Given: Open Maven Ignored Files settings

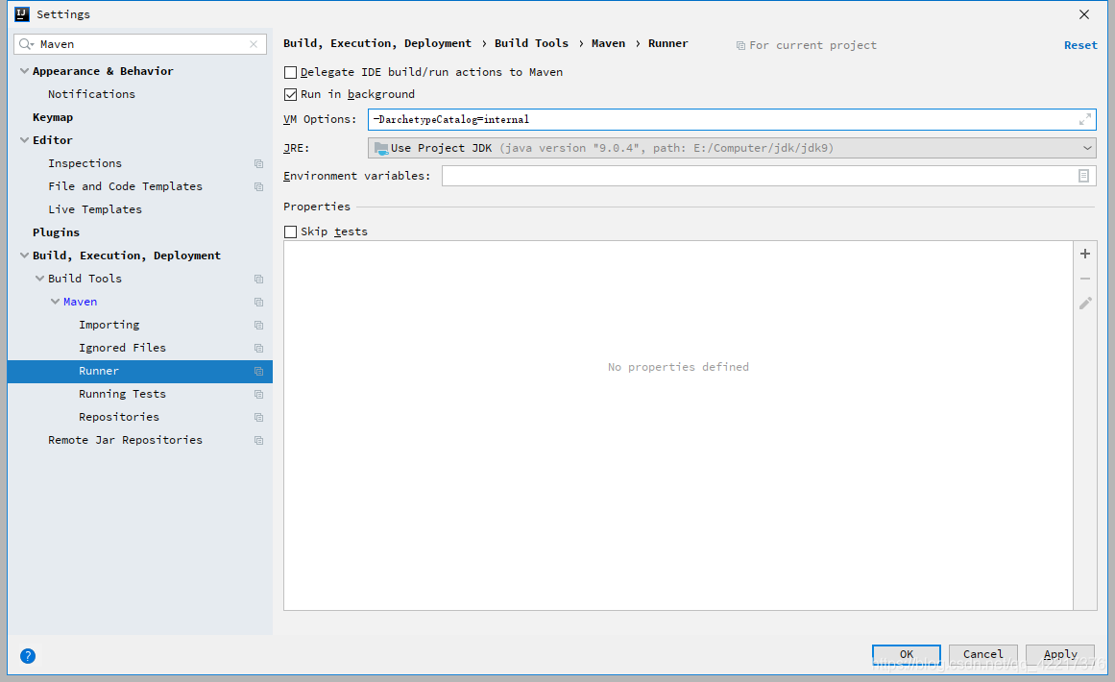Looking at the screenshot, I should [122, 348].
